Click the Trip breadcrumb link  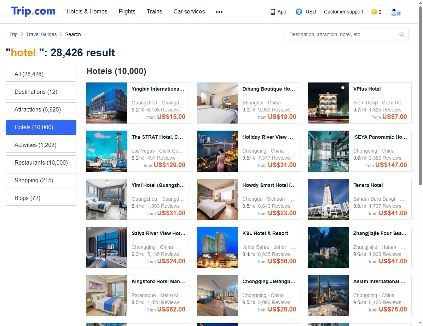13,34
